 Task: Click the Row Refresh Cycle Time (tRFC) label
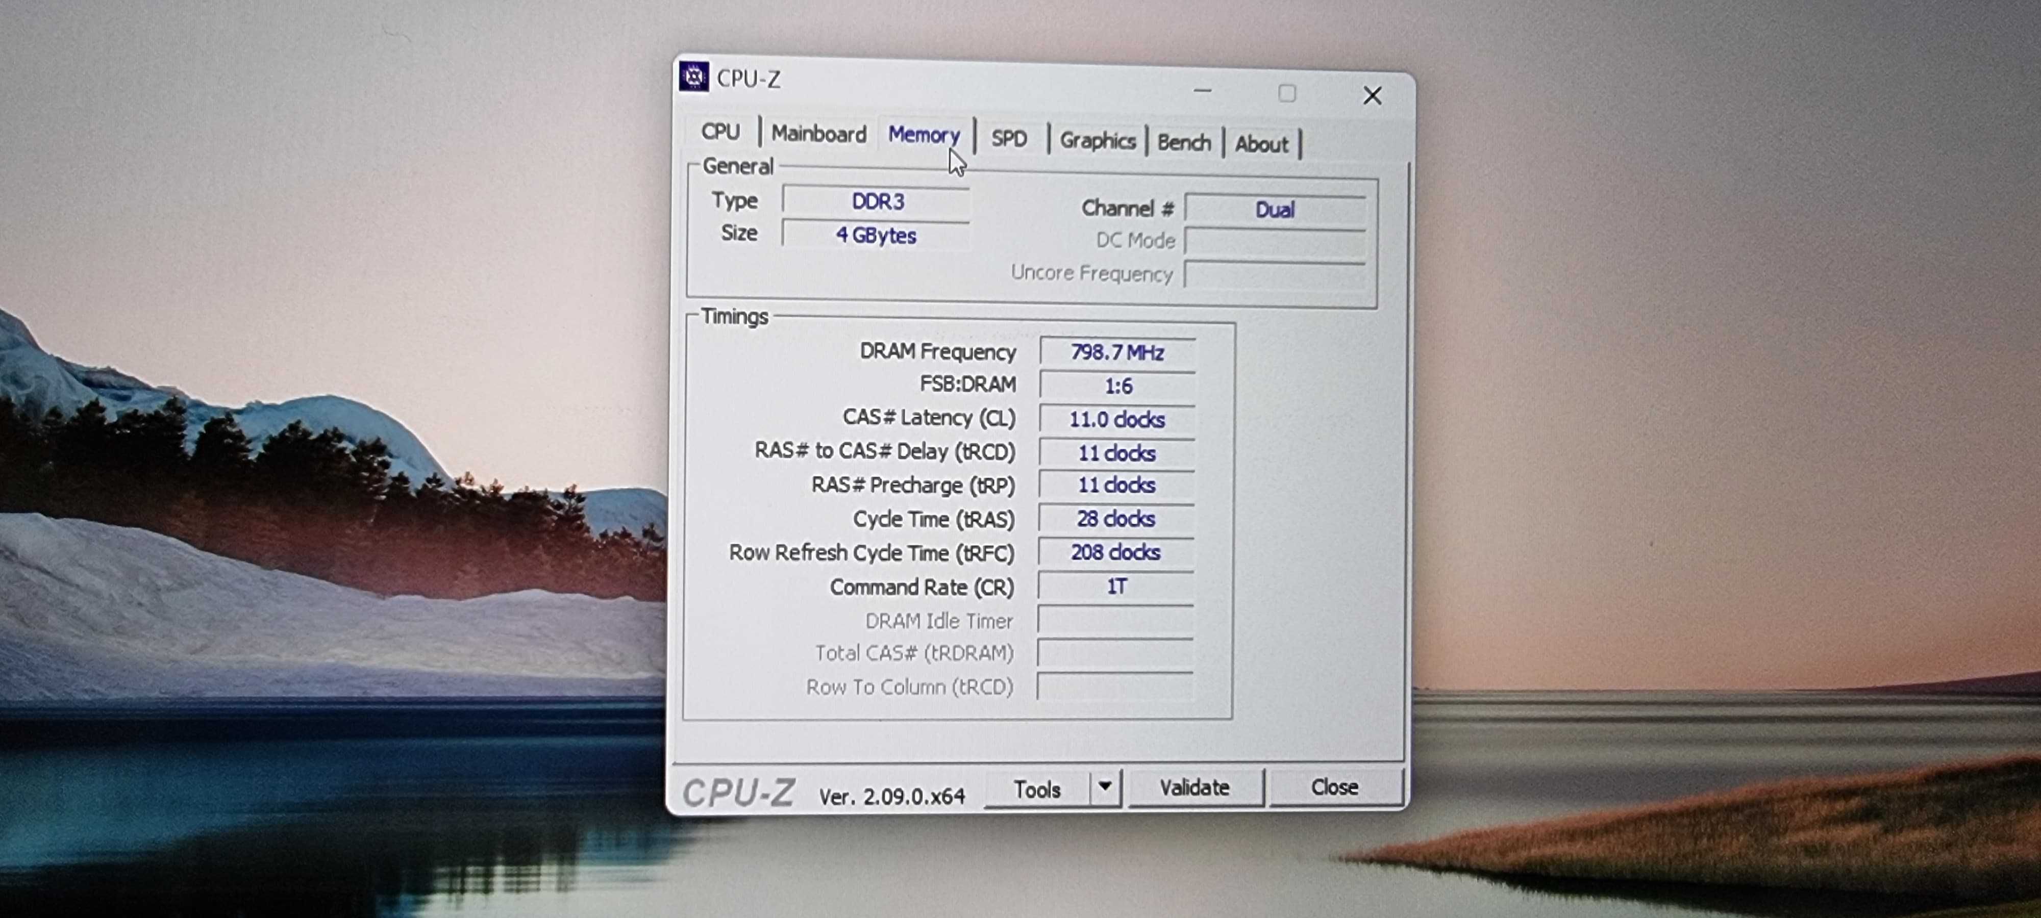pos(872,553)
